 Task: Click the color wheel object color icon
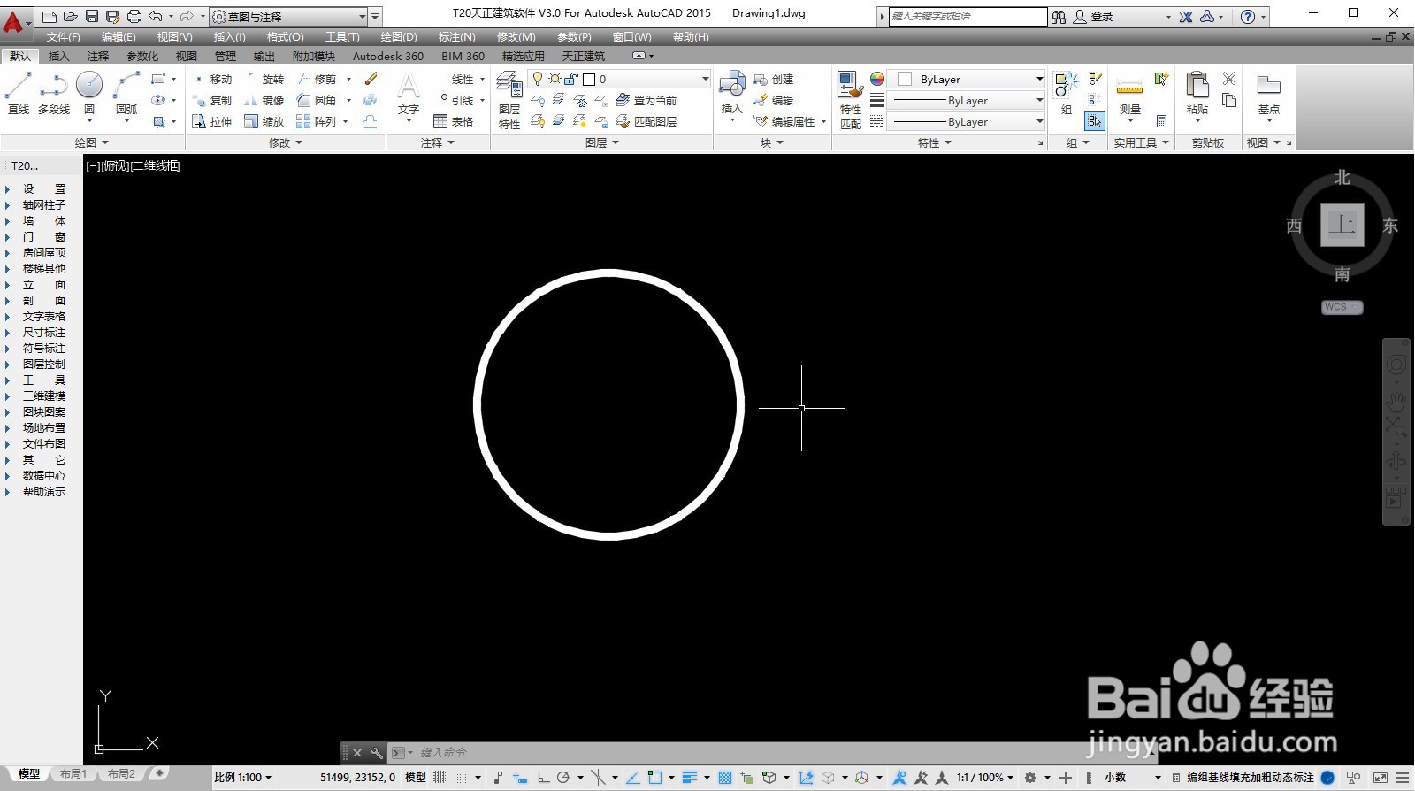[x=877, y=79]
